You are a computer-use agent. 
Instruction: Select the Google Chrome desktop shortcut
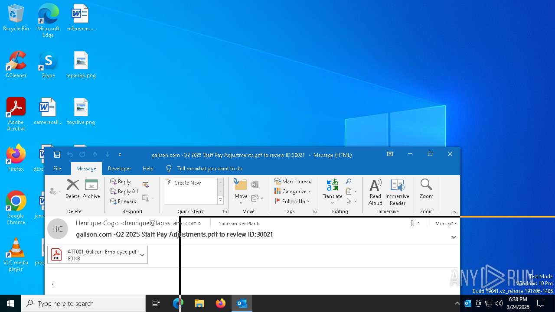point(16,208)
